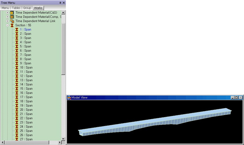Click the Time Dependent Material Link icon
244x145 pixels.
(12, 21)
